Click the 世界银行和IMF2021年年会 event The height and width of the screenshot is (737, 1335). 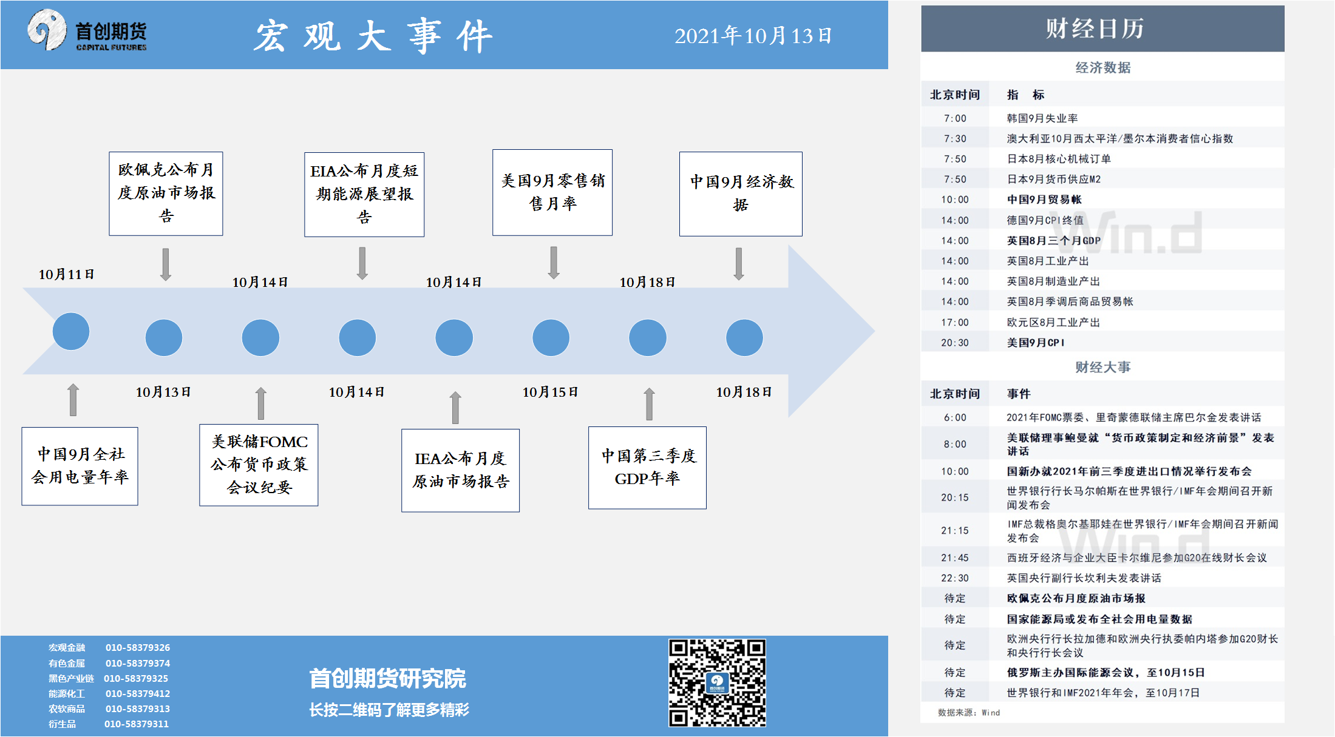click(1102, 693)
